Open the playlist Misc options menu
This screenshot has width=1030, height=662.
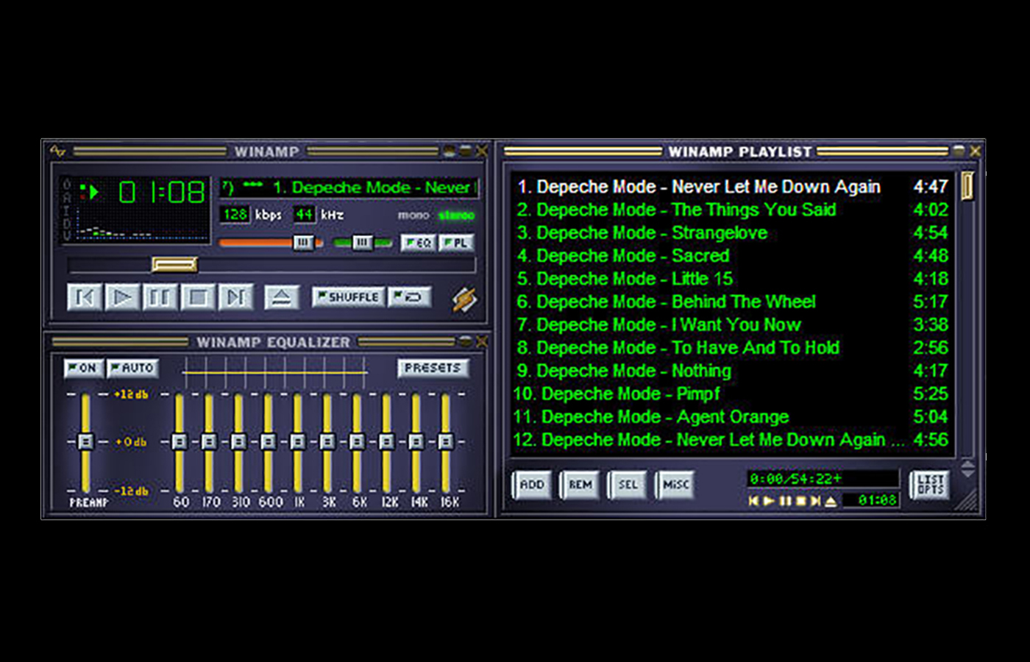tap(675, 485)
